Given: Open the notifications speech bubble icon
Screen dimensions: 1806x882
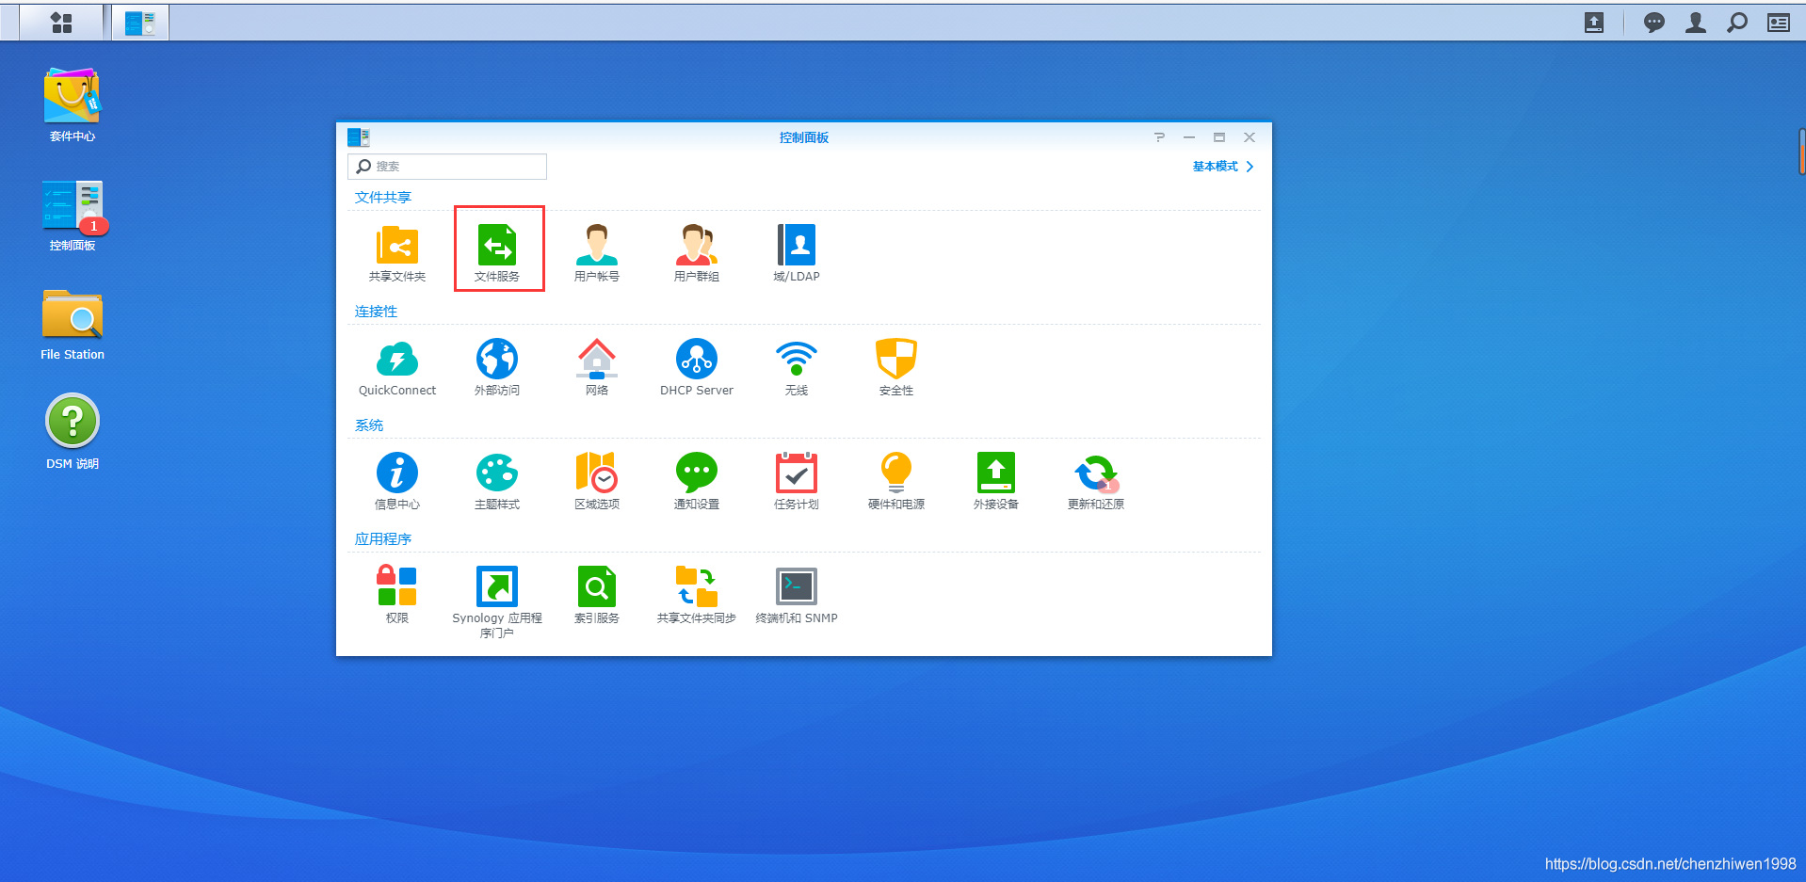Looking at the screenshot, I should pyautogui.click(x=1653, y=23).
